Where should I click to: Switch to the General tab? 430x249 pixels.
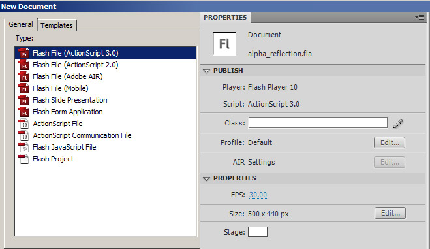click(x=21, y=24)
